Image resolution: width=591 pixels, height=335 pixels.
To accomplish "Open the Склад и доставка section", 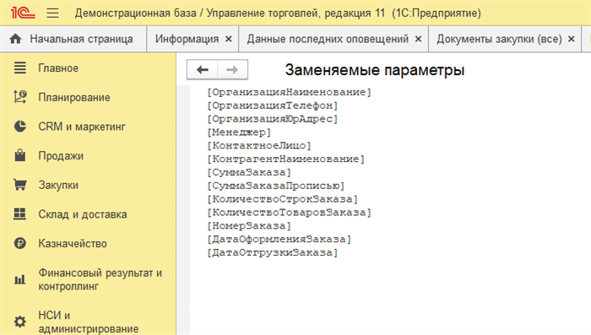I will pyautogui.click(x=83, y=214).
